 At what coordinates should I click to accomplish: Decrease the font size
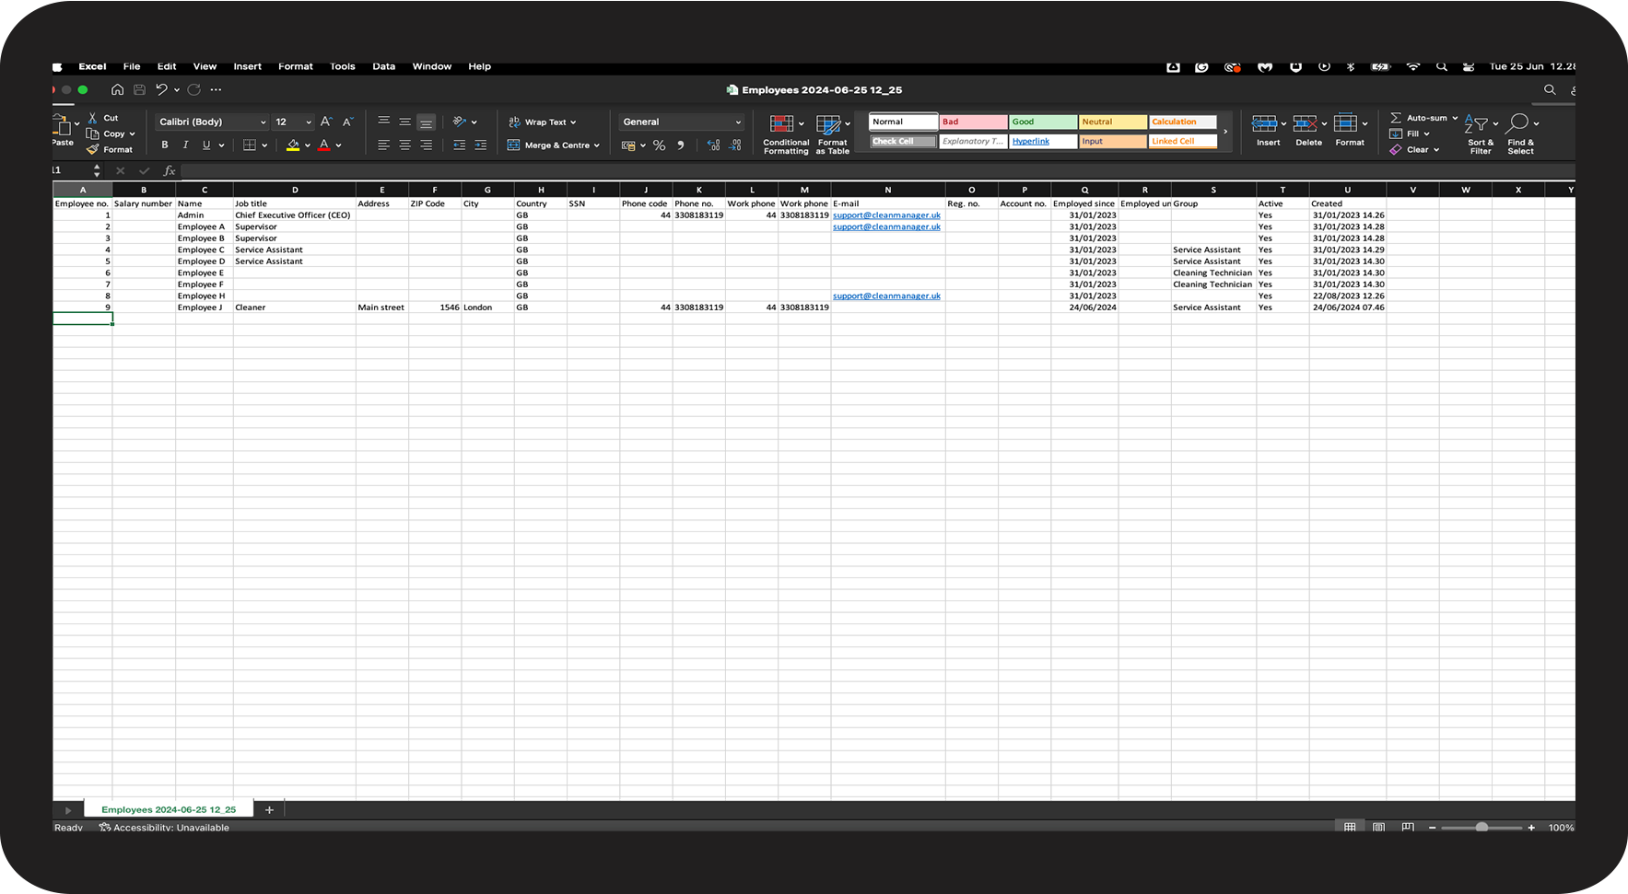[347, 122]
